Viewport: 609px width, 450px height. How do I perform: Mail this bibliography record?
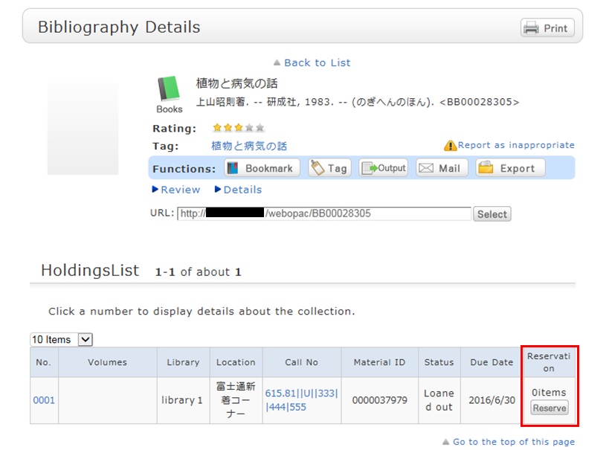coord(440,168)
